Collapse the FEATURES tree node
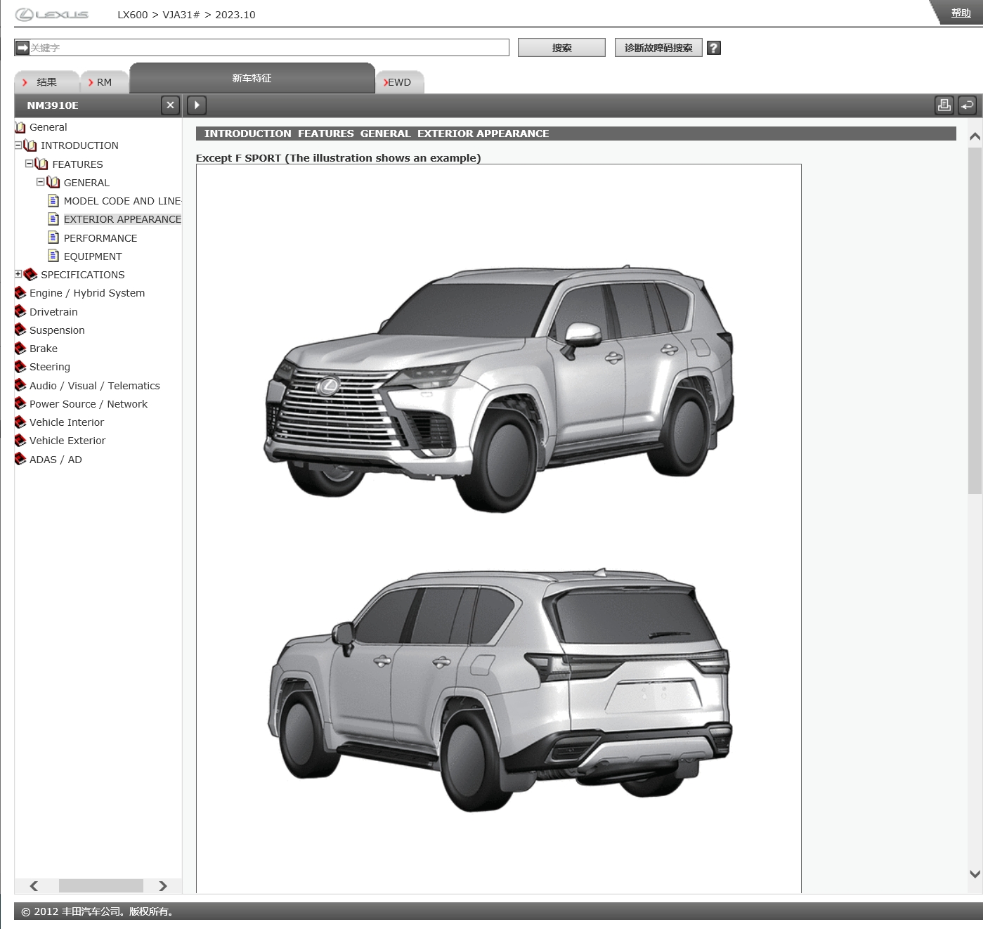995x929 pixels. 30,164
